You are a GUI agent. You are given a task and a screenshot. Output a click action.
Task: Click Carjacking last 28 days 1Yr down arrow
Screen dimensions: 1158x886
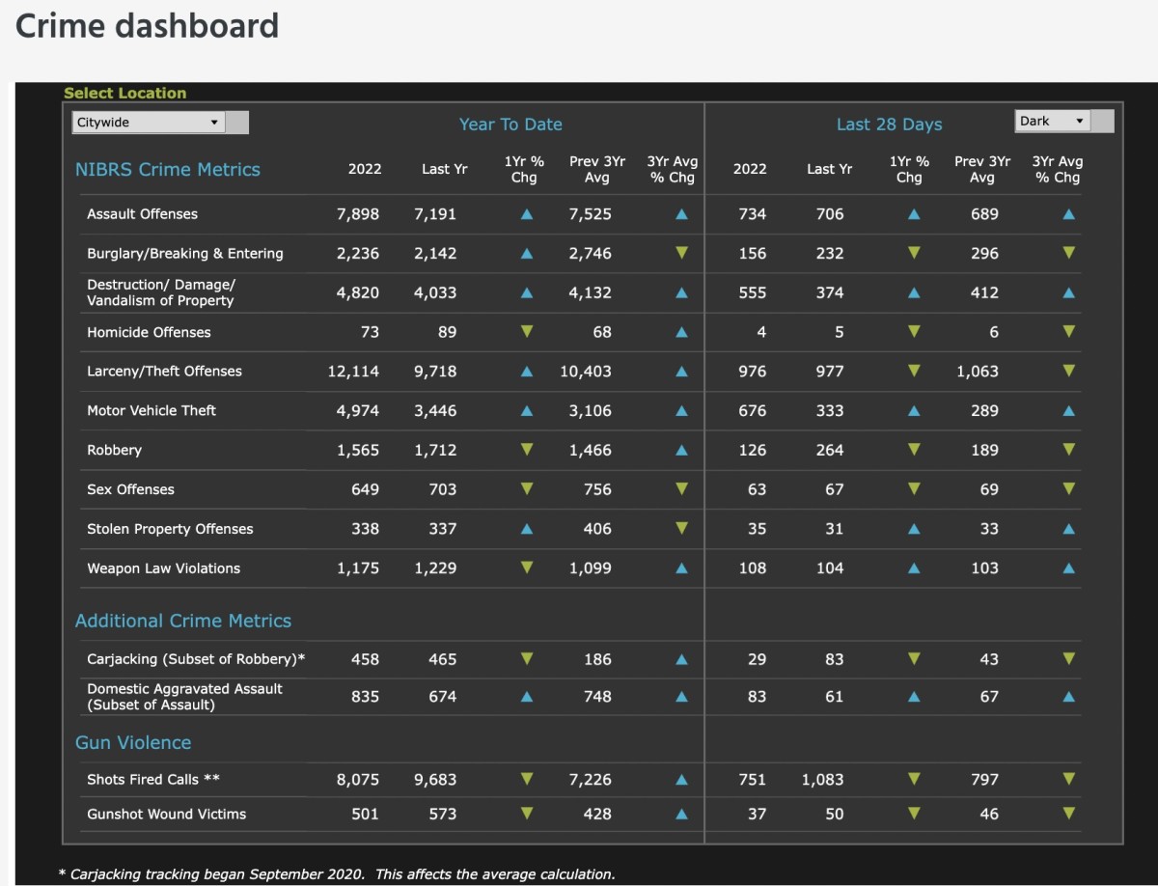913,659
